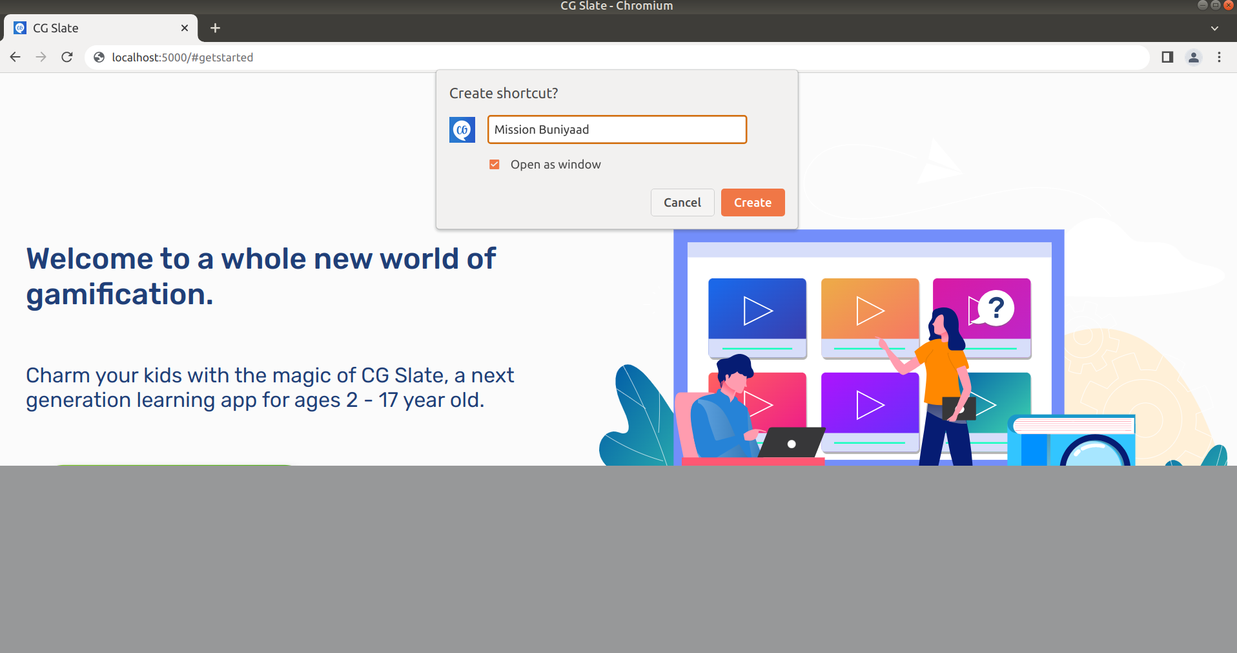1237x653 pixels.
Task: Click the CG Slate tab favicon
Action: point(20,28)
